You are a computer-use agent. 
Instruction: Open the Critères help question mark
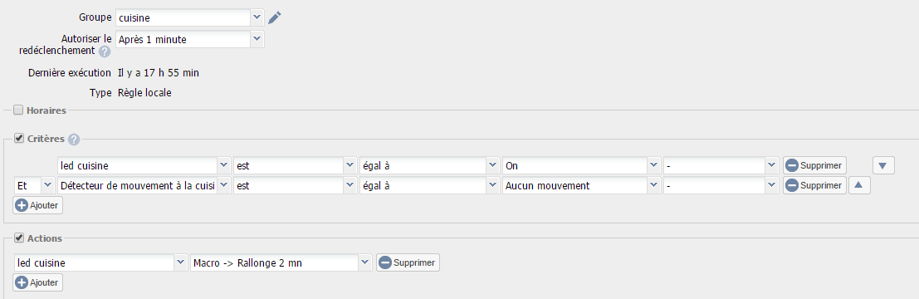[74, 140]
